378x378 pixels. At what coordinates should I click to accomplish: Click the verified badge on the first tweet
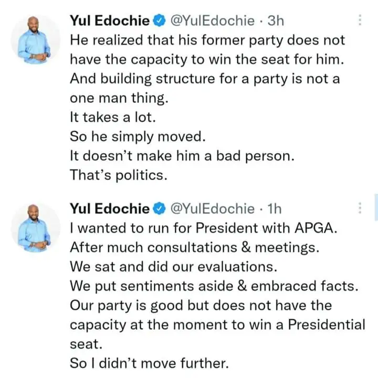tap(159, 21)
